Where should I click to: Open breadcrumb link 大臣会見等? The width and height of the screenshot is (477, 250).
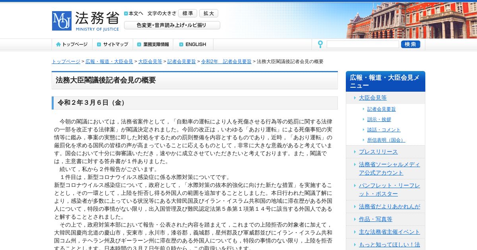(x=150, y=62)
